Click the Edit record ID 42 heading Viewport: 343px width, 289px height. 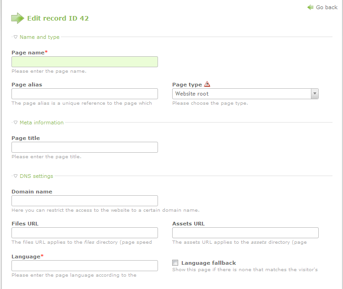click(58, 18)
